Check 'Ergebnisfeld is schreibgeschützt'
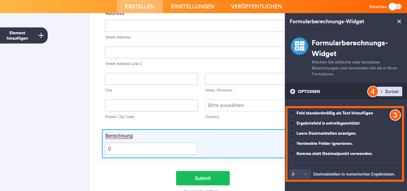Viewport: 407px width, 191px height. coord(291,123)
